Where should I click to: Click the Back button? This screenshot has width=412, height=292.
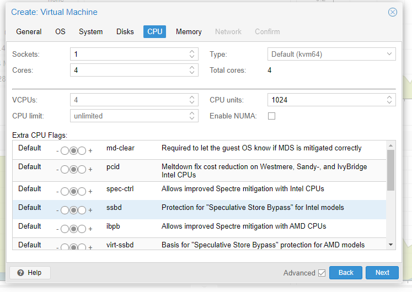[346, 273]
